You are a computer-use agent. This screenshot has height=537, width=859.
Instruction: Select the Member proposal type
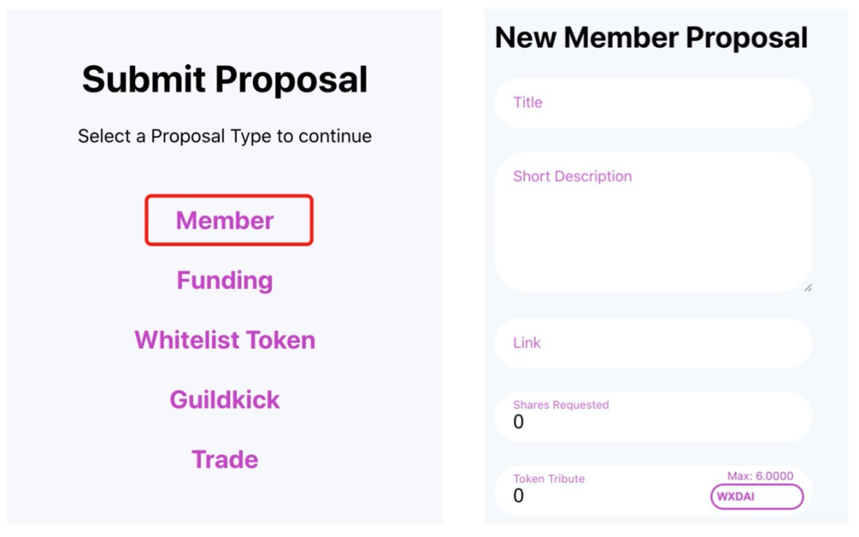[225, 220]
